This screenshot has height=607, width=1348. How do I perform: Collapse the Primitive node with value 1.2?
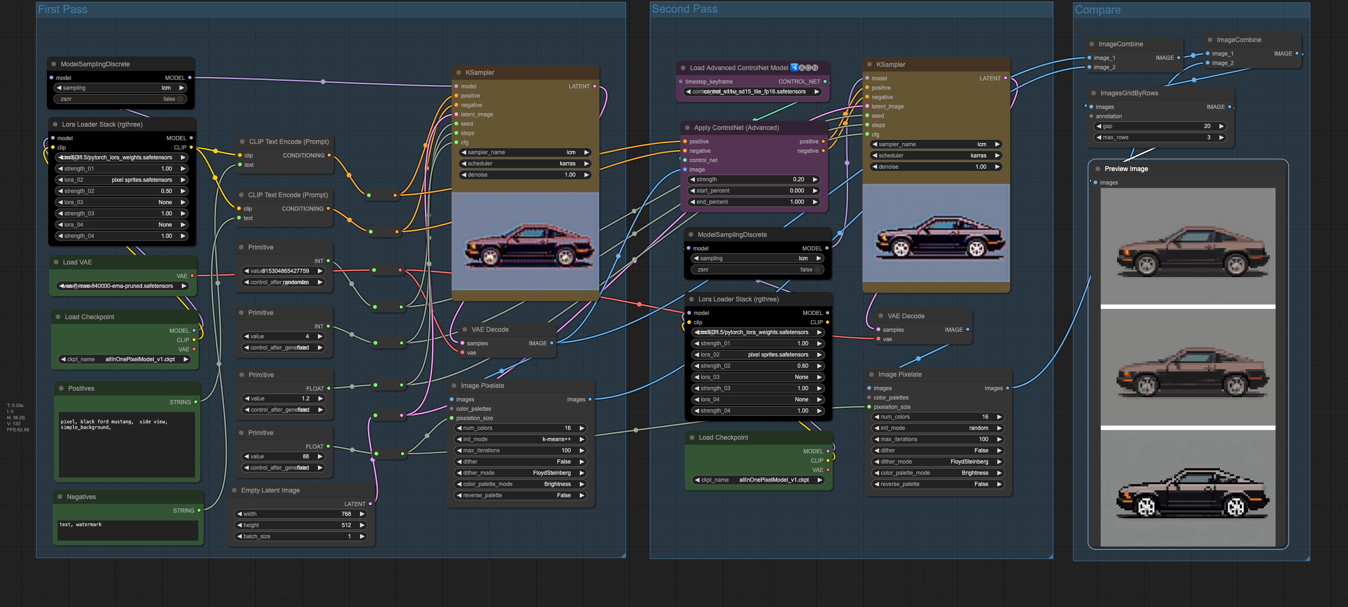242,375
